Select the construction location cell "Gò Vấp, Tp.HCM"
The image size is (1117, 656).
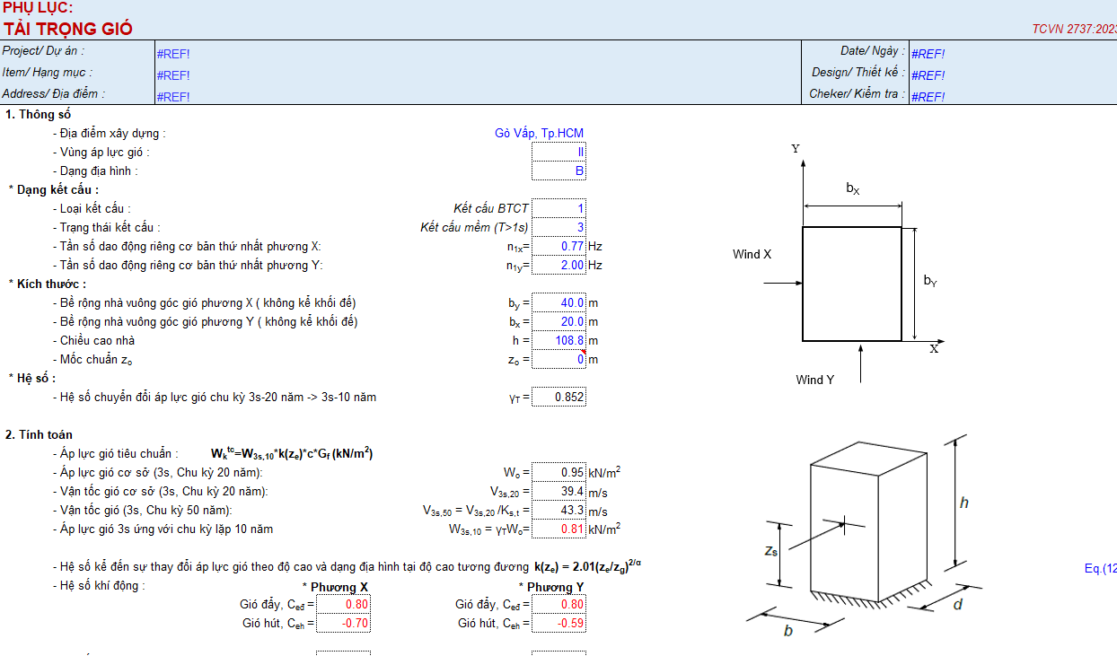539,134
